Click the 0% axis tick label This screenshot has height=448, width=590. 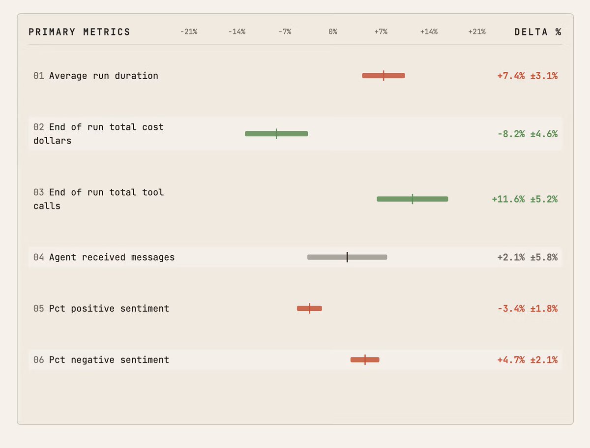point(333,32)
